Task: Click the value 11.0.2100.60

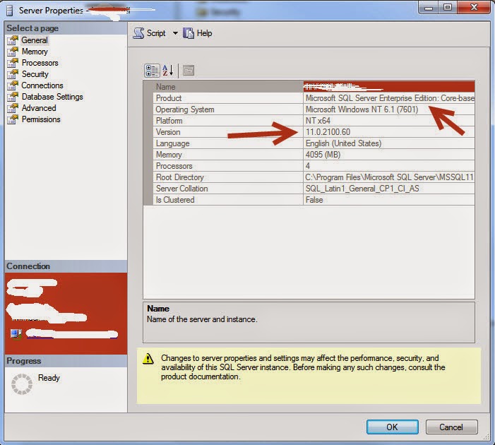Action: [x=328, y=132]
